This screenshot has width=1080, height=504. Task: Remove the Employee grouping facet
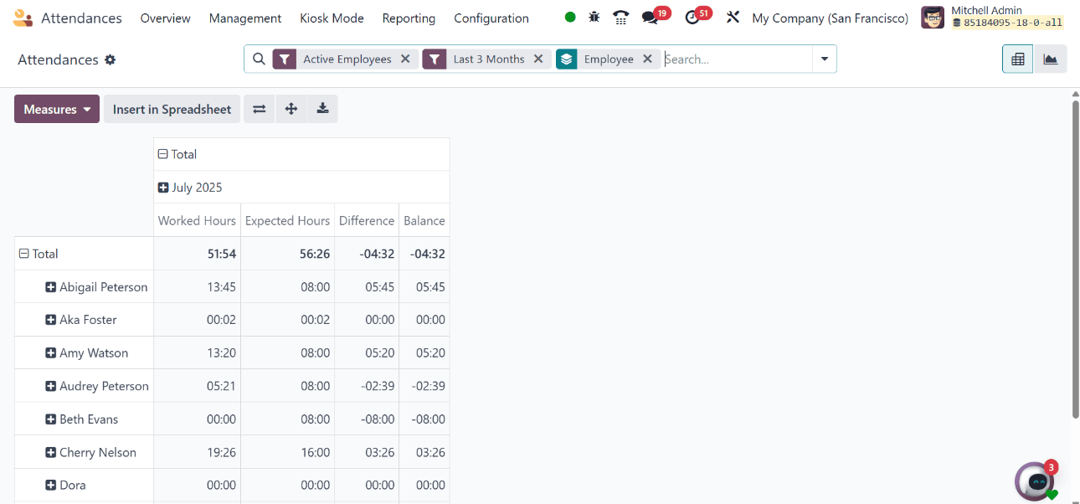click(x=647, y=59)
